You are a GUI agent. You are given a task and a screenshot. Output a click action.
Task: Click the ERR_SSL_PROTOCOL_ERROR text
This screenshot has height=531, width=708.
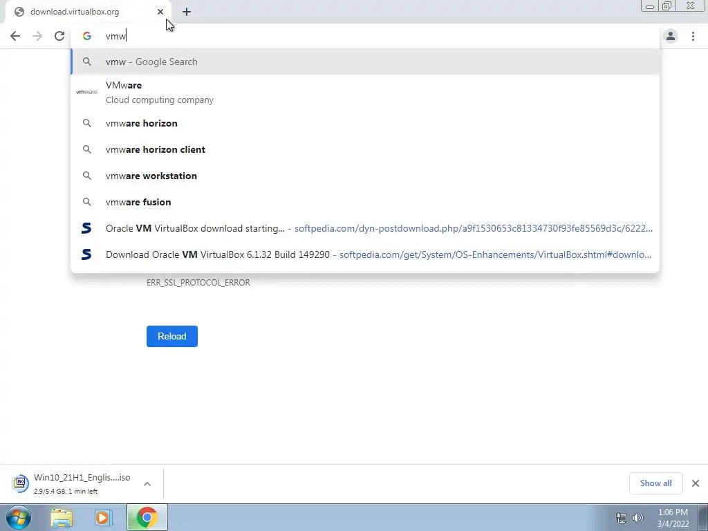coord(198,283)
